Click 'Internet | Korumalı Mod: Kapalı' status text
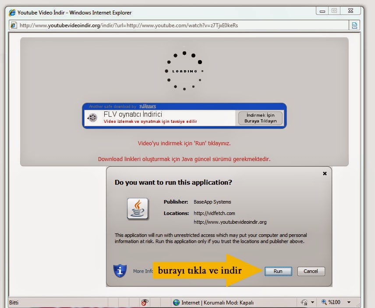Image resolution: width=375 pixels, height=308 pixels. (217, 303)
